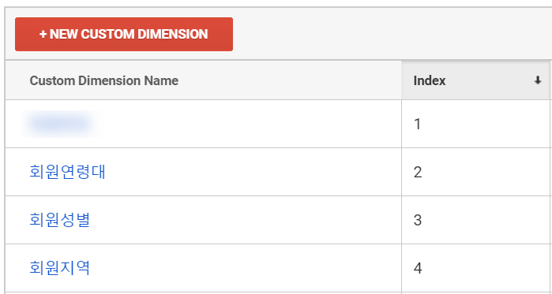
Task: Select the Index cell showing 4
Action: pos(475,268)
